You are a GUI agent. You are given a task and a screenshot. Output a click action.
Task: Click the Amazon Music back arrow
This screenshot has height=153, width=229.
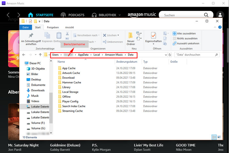coord(8,15)
